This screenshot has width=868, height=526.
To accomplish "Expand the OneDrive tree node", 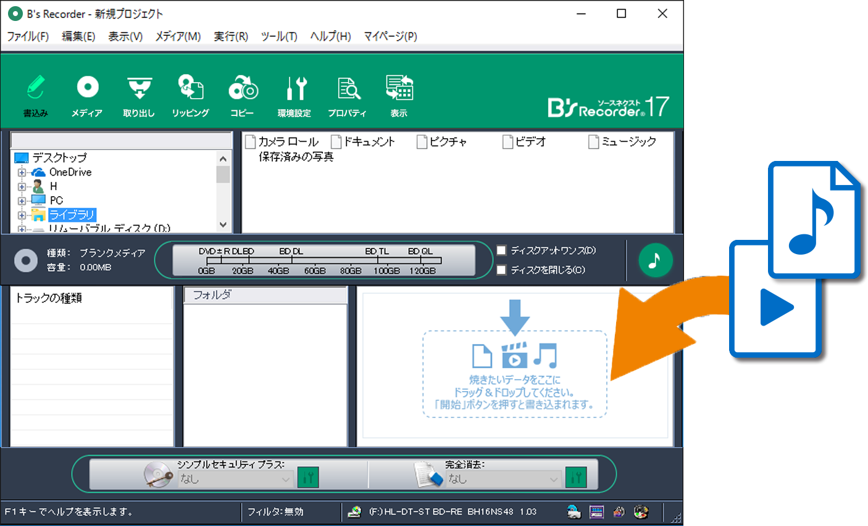I will (x=22, y=172).
